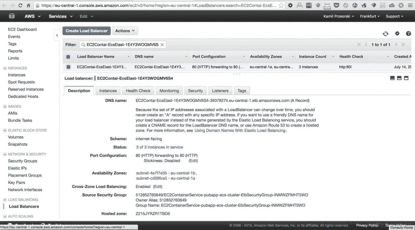Split details pane to half view
The image size is (415, 230).
399,78
